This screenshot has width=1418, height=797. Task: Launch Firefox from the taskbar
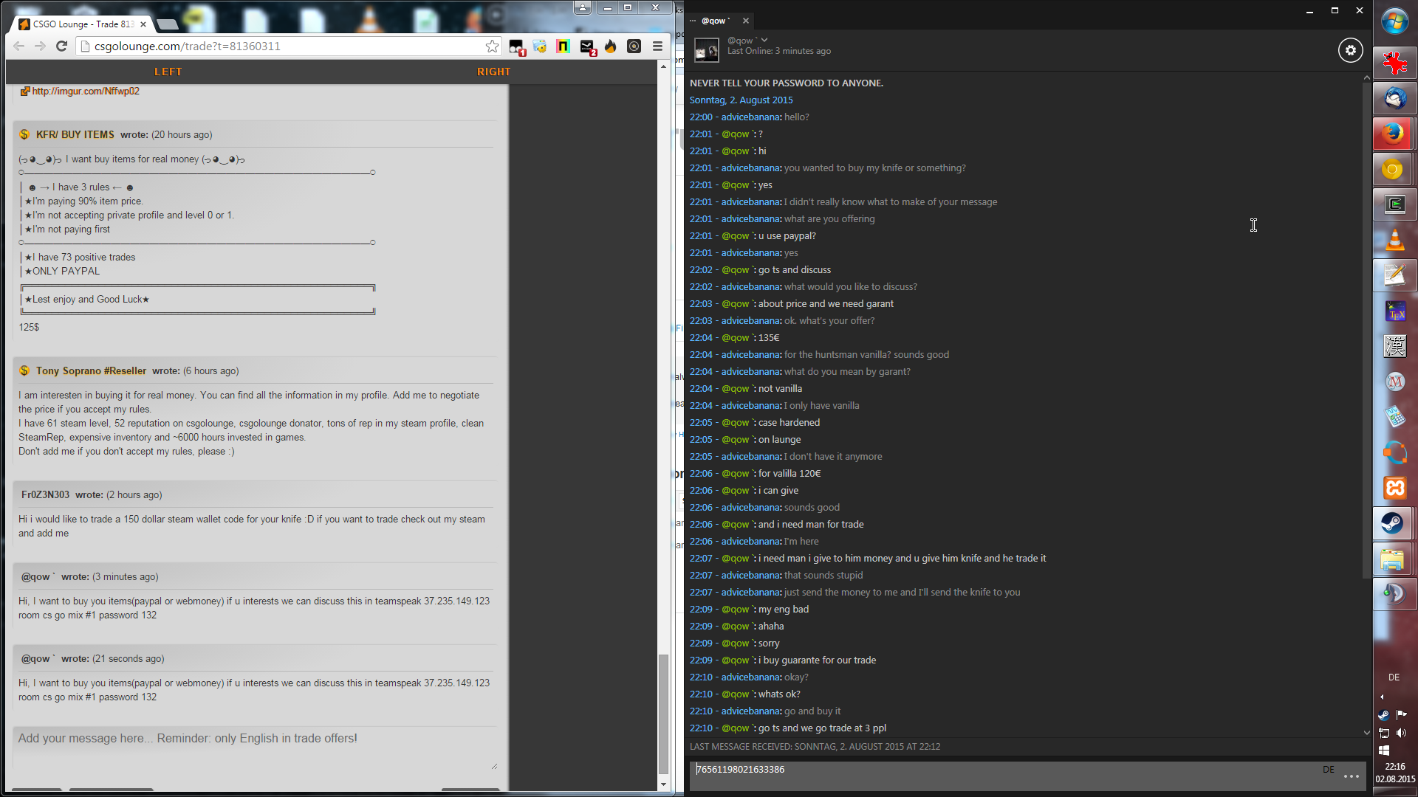(x=1394, y=134)
